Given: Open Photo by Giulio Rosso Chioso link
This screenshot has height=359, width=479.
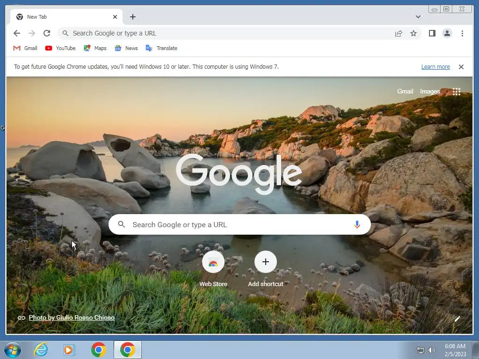Looking at the screenshot, I should coord(72,317).
